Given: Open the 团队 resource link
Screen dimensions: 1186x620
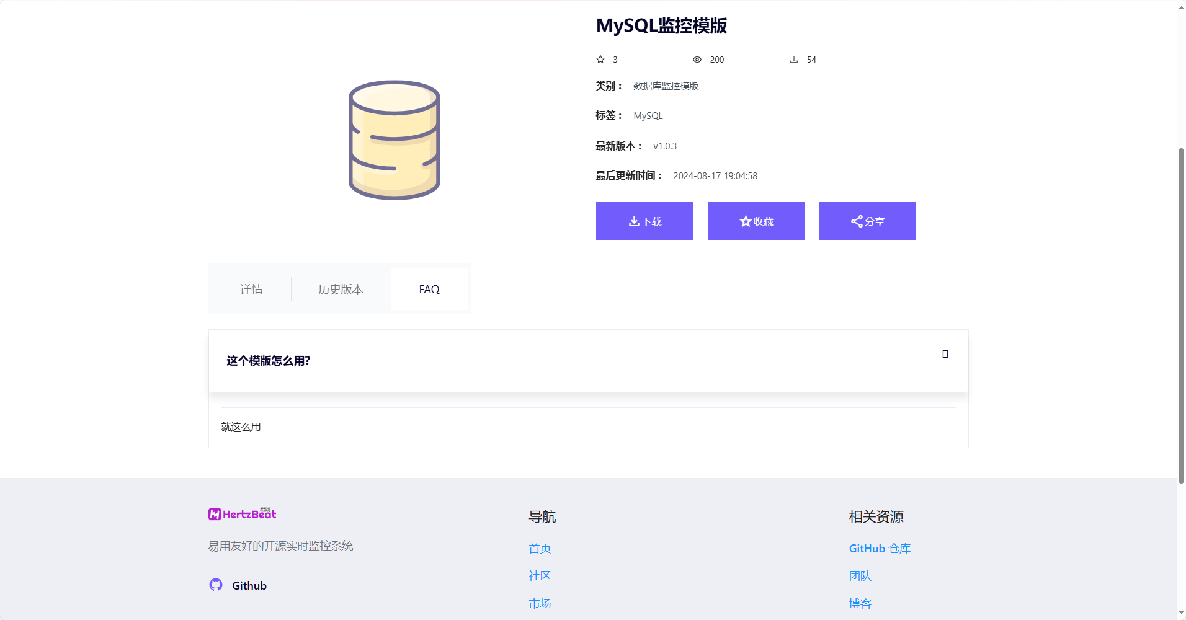Looking at the screenshot, I should coord(860,576).
